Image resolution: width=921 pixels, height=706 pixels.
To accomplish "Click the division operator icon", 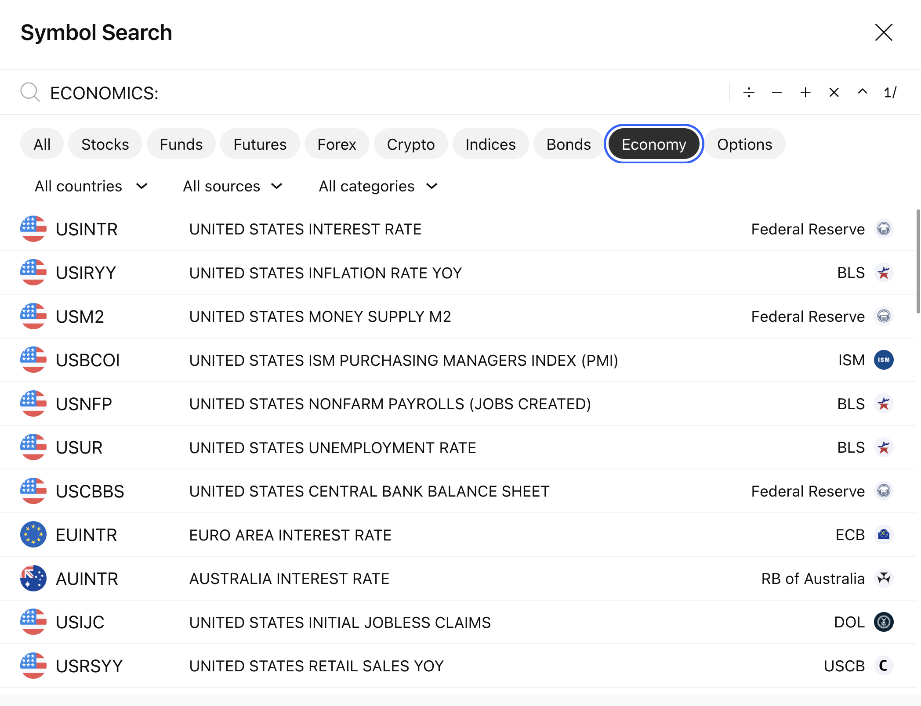I will (x=749, y=93).
